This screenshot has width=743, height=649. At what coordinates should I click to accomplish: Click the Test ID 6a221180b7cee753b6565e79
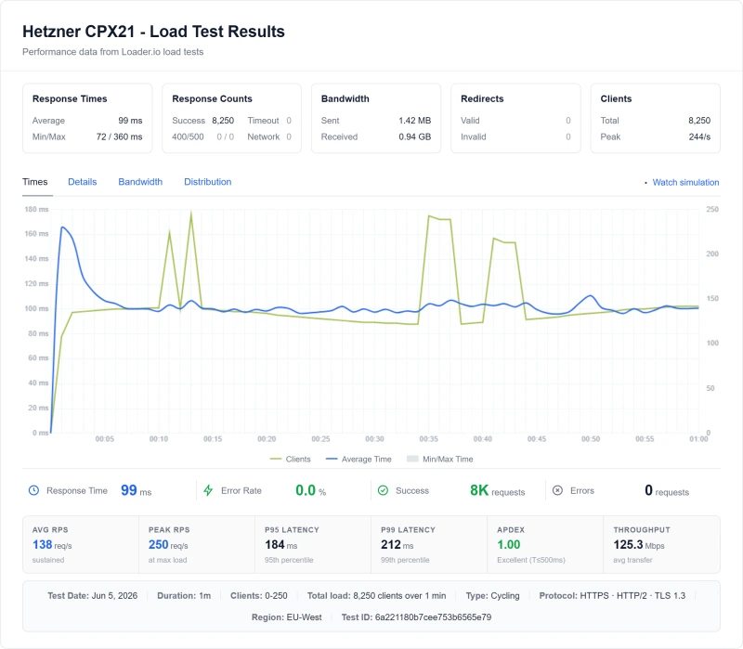[416, 617]
